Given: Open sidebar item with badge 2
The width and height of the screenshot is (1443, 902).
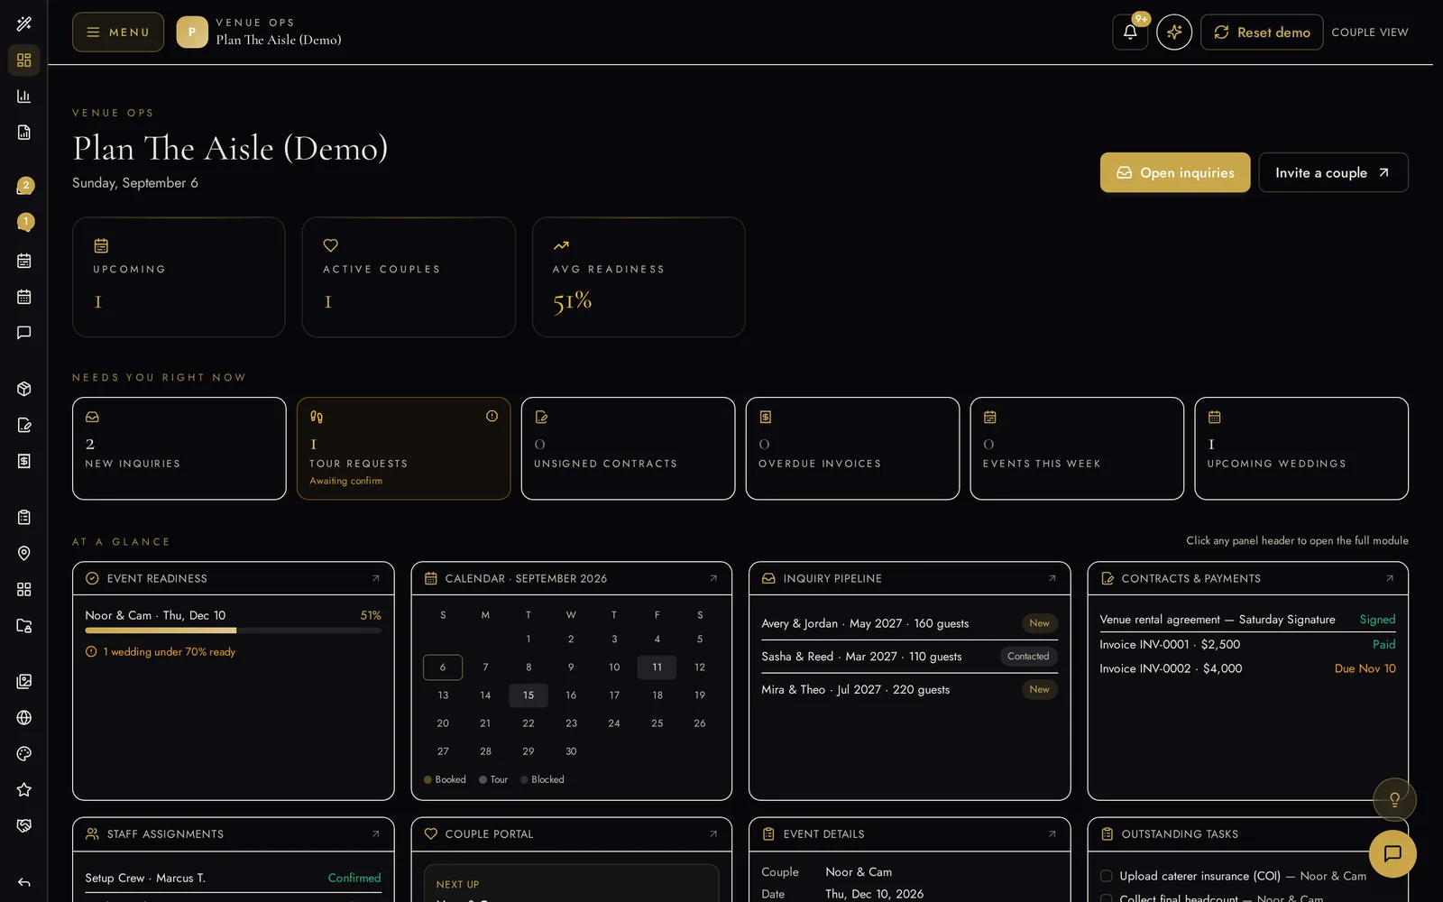Looking at the screenshot, I should pyautogui.click(x=24, y=187).
